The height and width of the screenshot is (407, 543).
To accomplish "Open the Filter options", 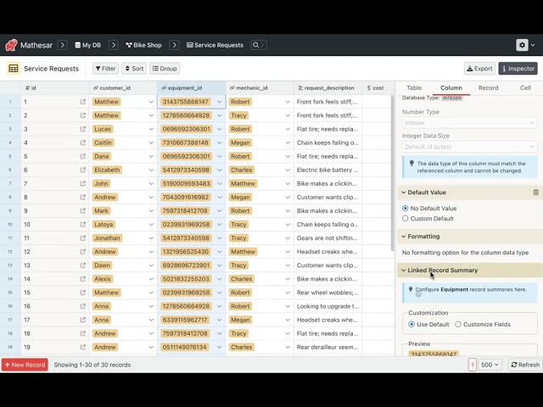I will [105, 69].
